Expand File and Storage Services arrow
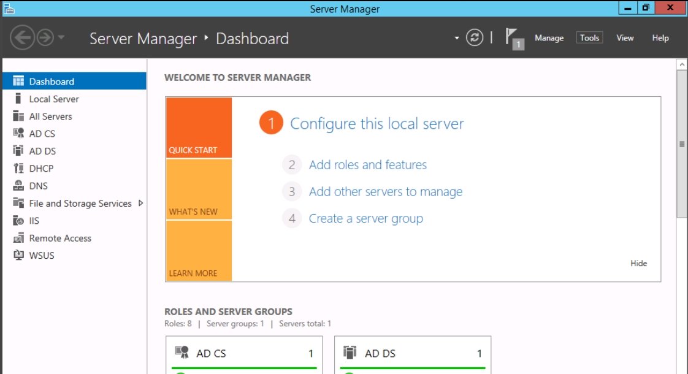Viewport: 688px width, 374px height. [141, 203]
